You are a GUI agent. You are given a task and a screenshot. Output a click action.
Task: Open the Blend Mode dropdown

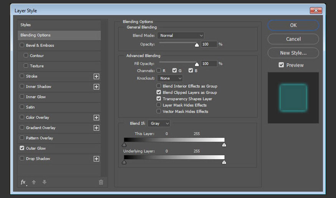click(180, 35)
